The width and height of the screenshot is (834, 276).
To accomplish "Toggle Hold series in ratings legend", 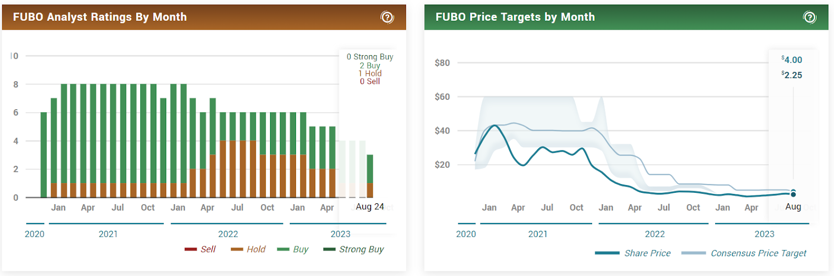I will pyautogui.click(x=248, y=249).
